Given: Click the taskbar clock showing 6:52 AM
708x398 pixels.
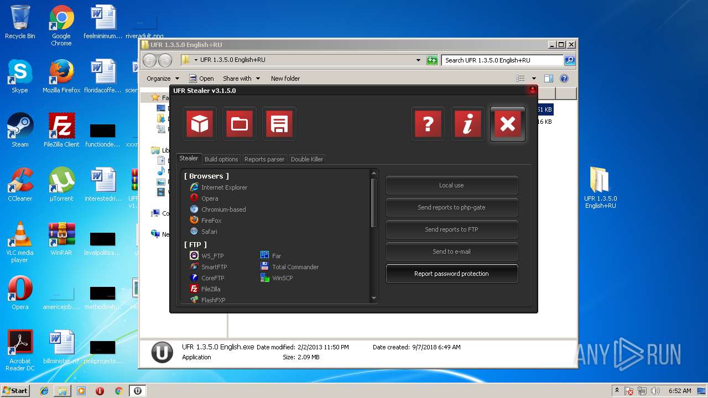Looking at the screenshot, I should [679, 391].
